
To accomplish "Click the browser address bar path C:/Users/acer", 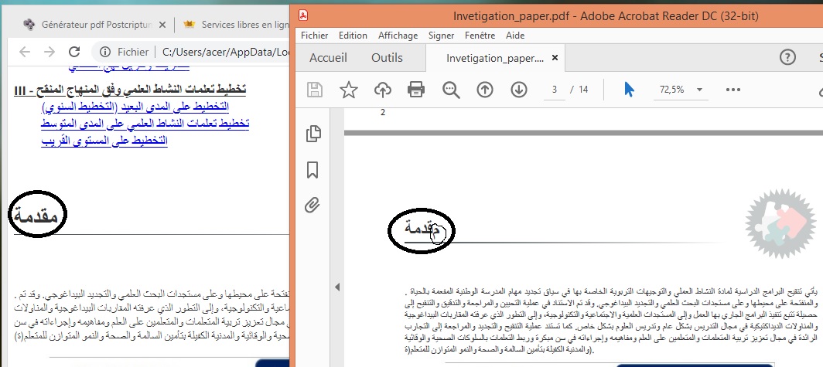I will point(225,51).
